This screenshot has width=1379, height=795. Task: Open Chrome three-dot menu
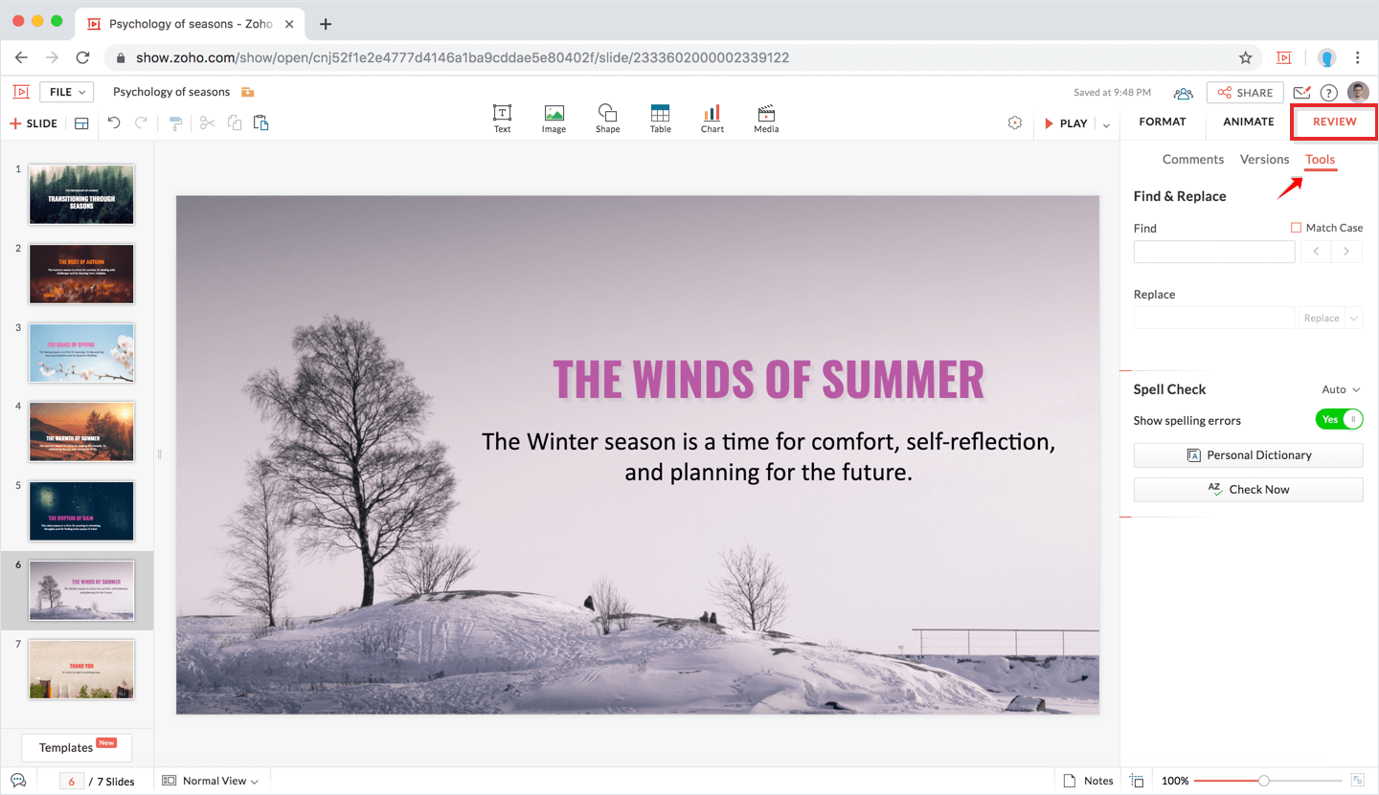click(x=1358, y=57)
